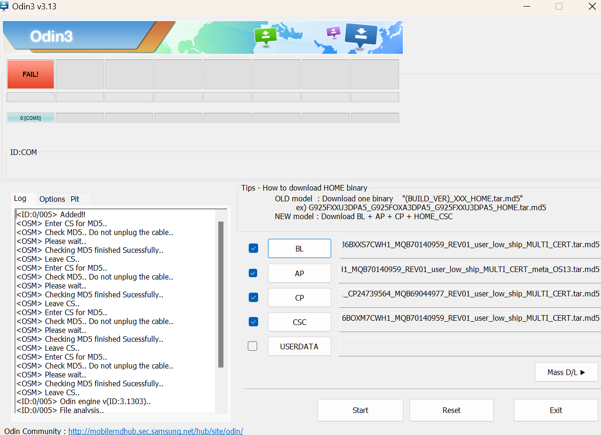The height and width of the screenshot is (435, 601).
Task: Open the Odin Community link
Action: (x=156, y=431)
